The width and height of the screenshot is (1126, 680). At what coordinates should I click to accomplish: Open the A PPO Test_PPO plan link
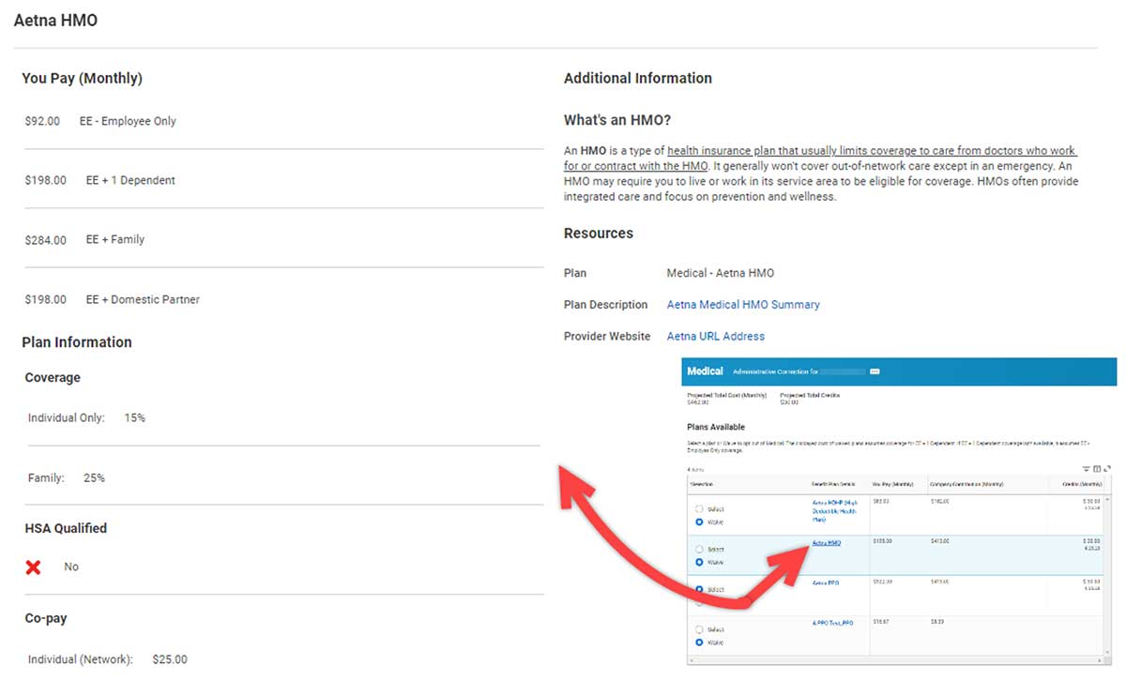click(832, 622)
